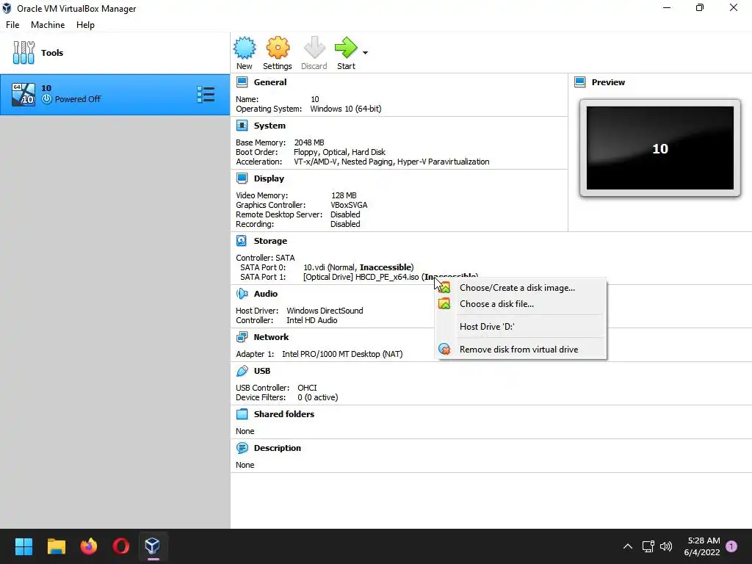Image resolution: width=752 pixels, height=564 pixels.
Task: Open the volume tray icon
Action: [666, 546]
